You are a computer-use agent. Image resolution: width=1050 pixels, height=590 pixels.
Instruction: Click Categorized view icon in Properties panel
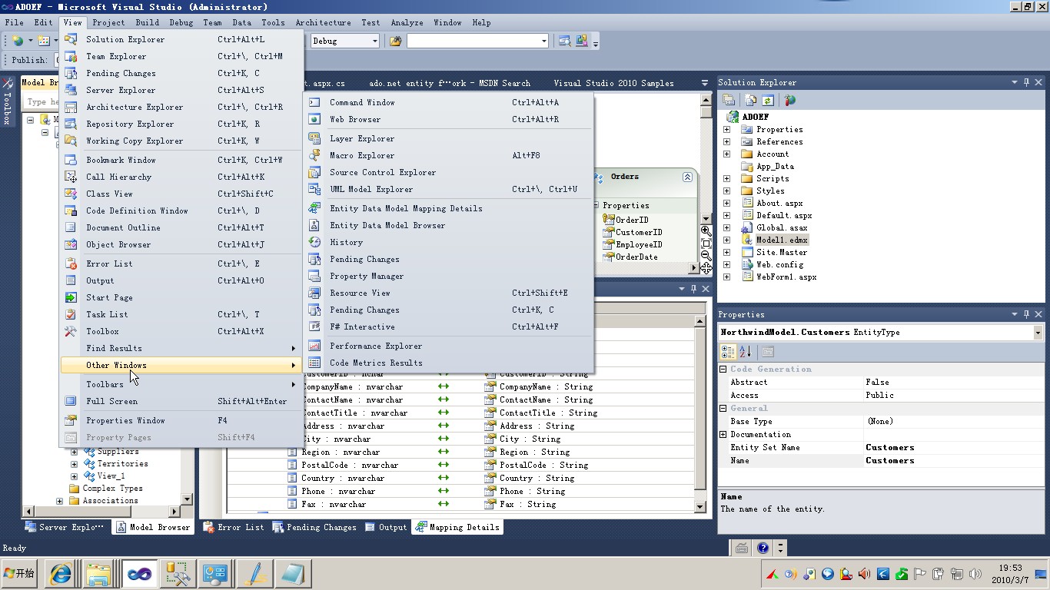(x=727, y=352)
